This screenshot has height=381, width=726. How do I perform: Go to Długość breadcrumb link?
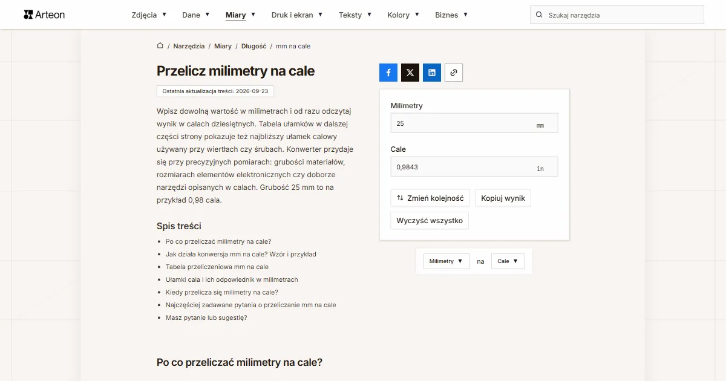point(253,46)
